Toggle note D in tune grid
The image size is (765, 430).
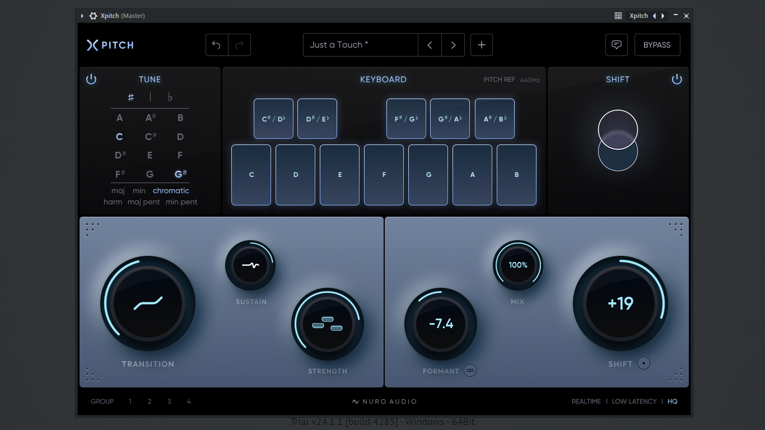[180, 137]
